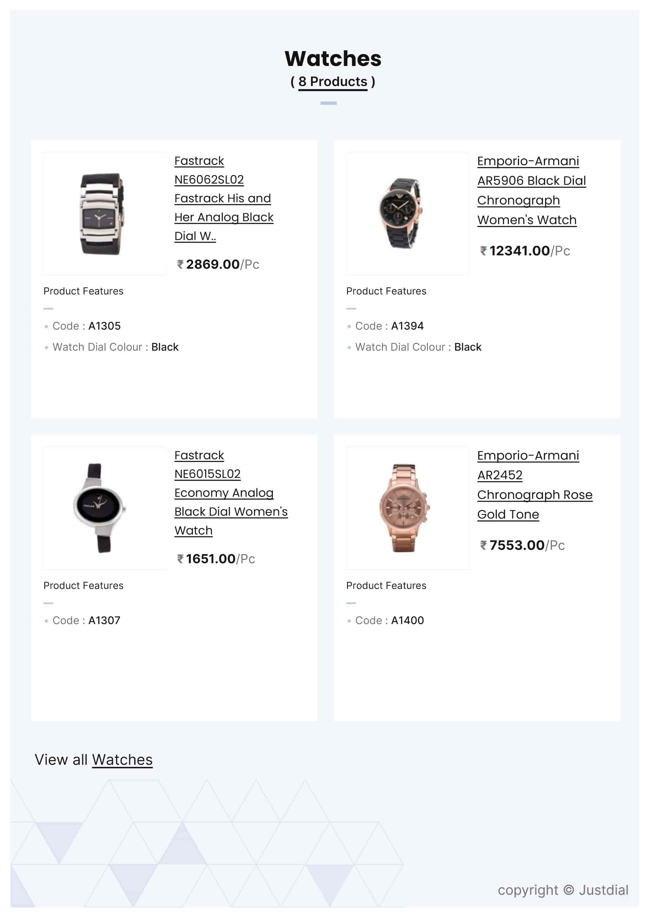Click the black cuff-strap Fastrack watch image

coord(103,214)
